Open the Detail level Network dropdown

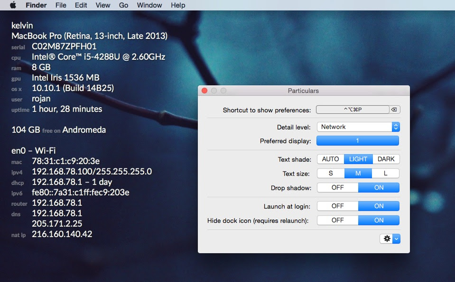tap(358, 127)
